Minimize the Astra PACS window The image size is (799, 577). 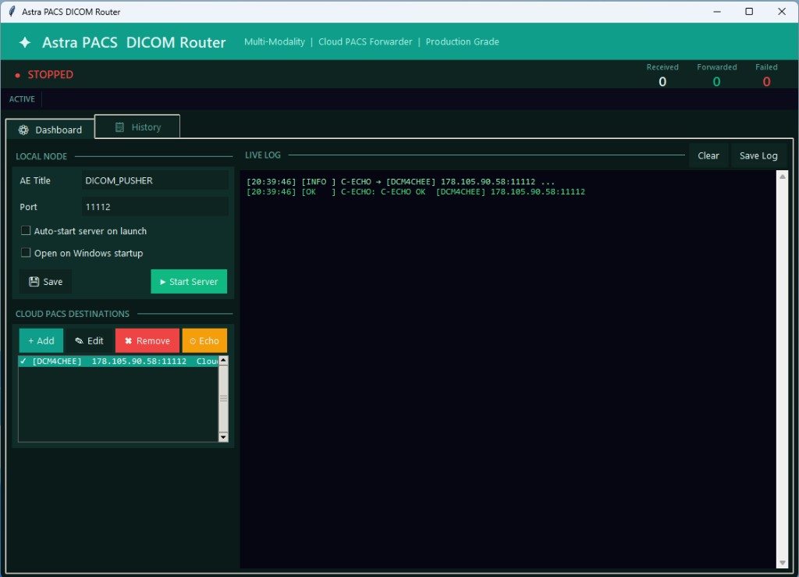(x=717, y=11)
